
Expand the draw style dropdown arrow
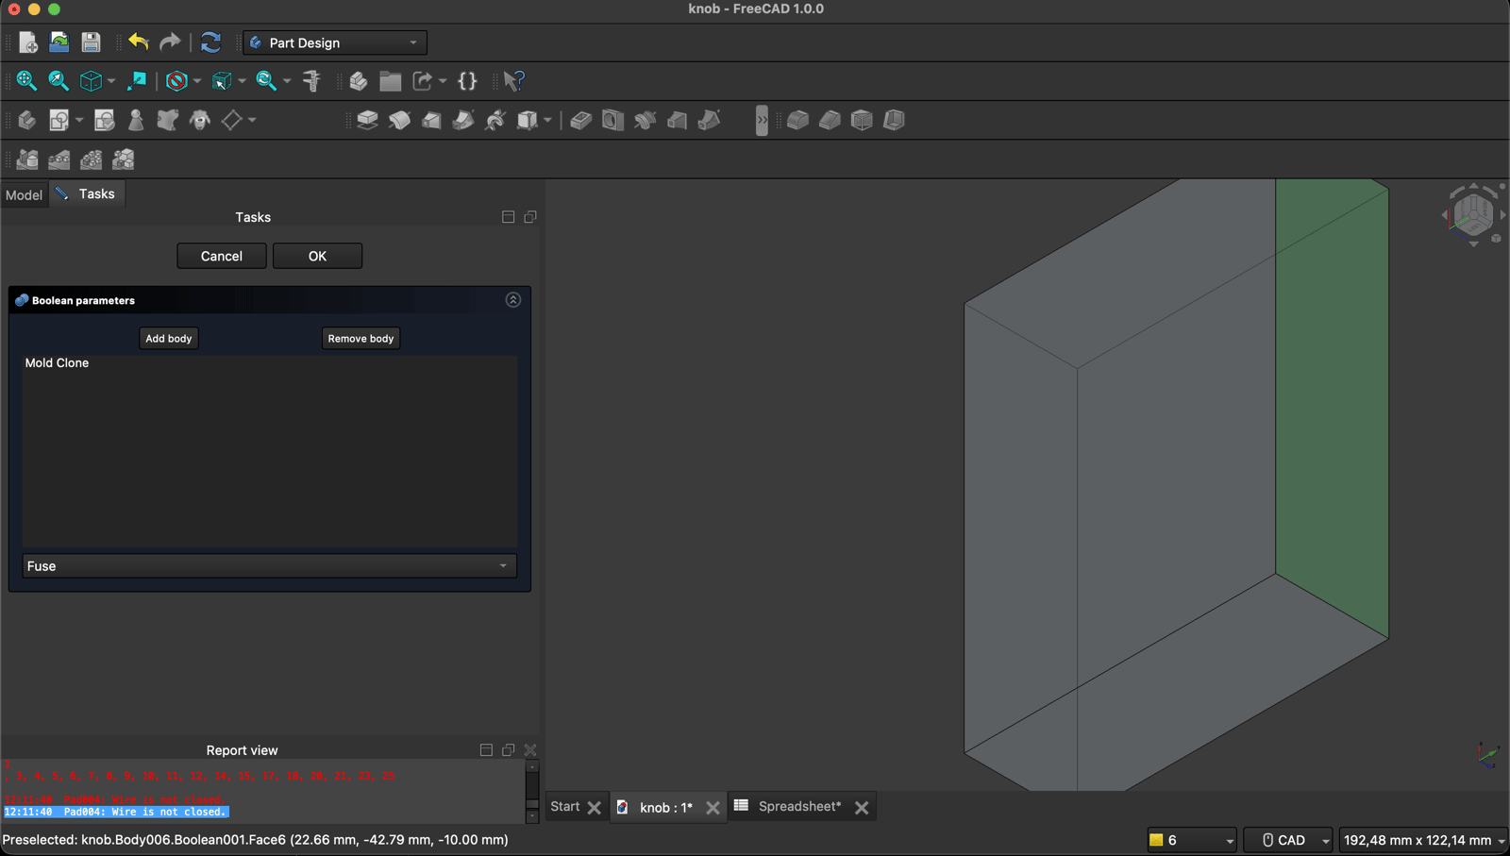click(x=197, y=81)
